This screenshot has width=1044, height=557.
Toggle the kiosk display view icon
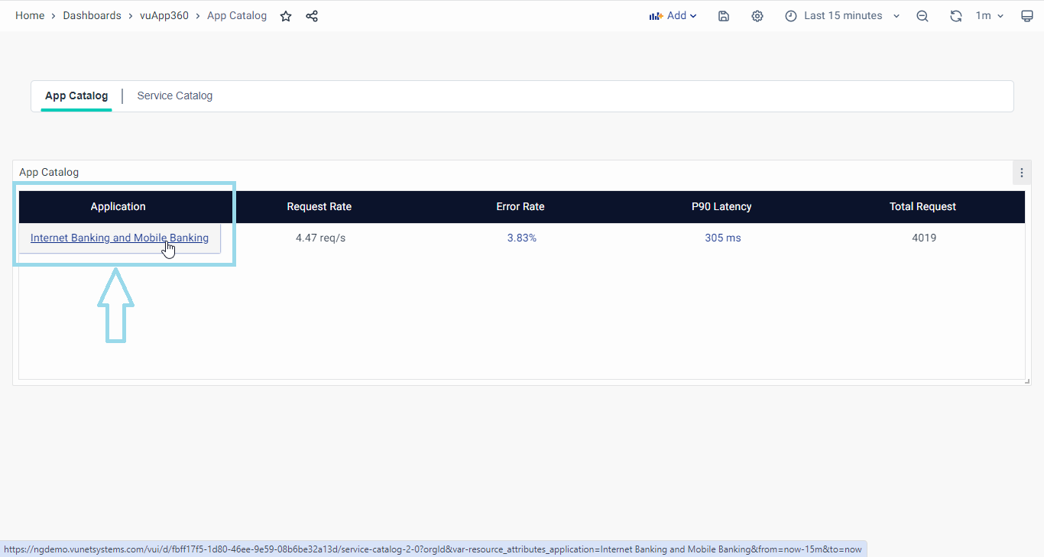1027,16
